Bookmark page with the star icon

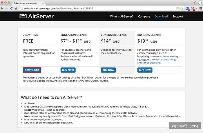[182, 8]
